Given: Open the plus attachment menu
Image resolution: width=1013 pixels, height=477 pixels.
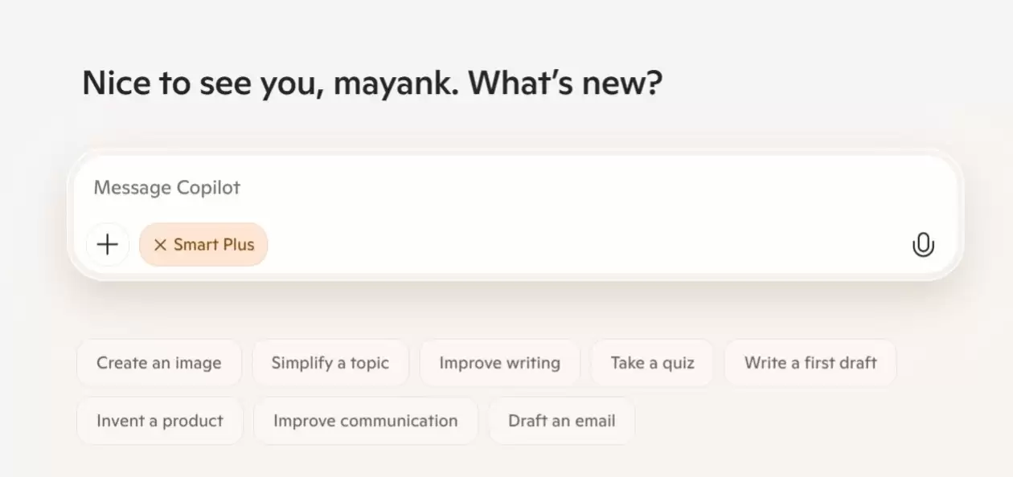Looking at the screenshot, I should (107, 245).
